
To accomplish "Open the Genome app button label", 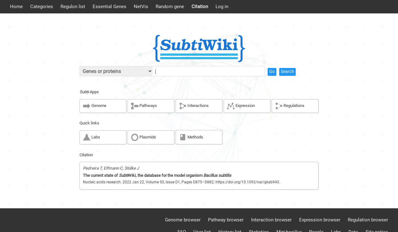I will pyautogui.click(x=99, y=106).
